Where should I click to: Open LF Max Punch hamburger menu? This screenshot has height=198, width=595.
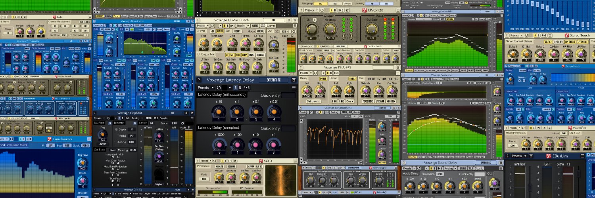[x=295, y=26]
